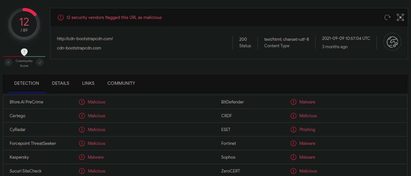Click the reanalyze refresh icon

387,17
